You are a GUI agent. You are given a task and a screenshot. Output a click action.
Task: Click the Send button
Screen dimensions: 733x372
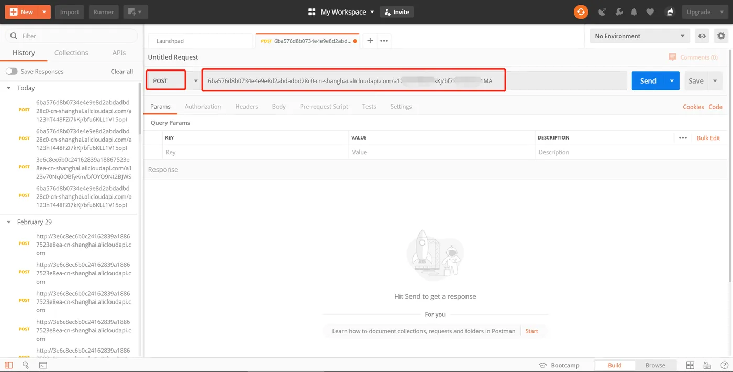click(648, 81)
